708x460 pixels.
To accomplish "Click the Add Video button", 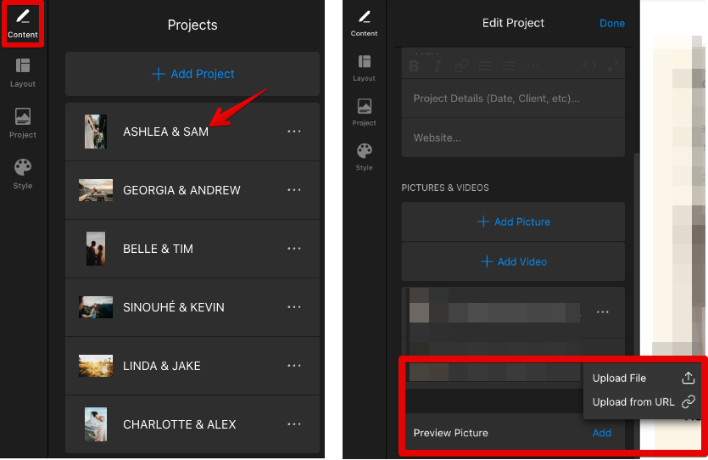I will coord(513,261).
